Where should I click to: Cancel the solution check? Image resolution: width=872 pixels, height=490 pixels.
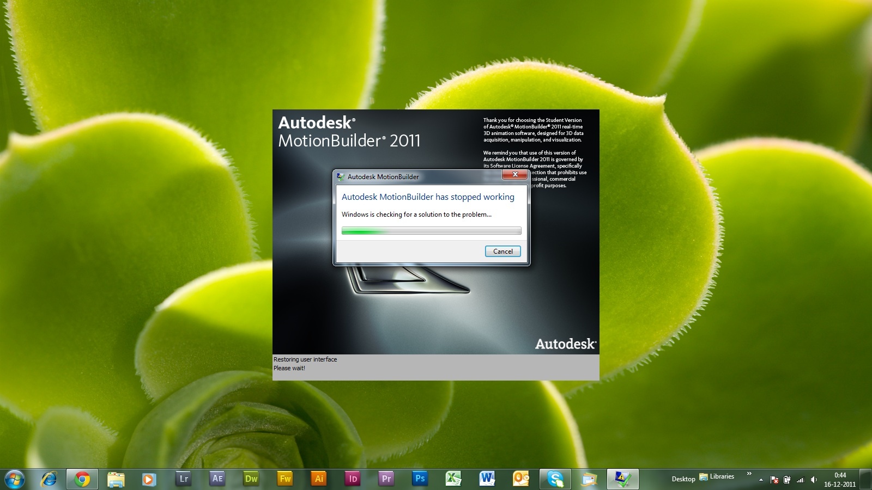click(x=503, y=251)
